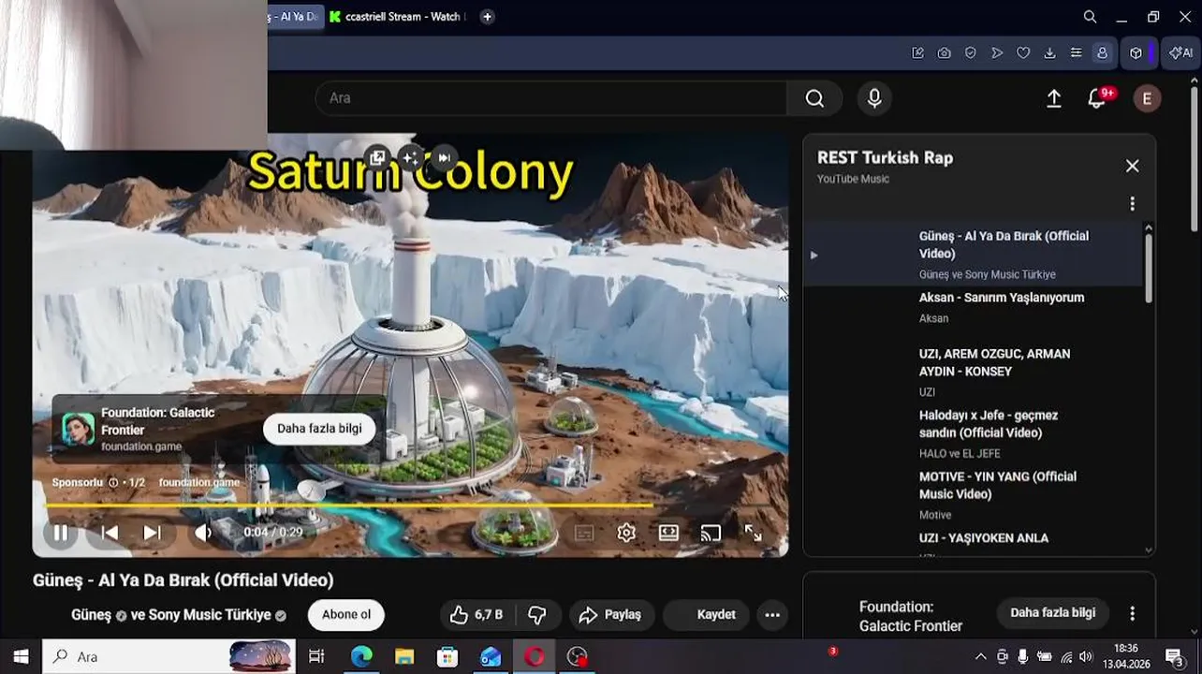Open Opera downloads icon
Image resolution: width=1202 pixels, height=674 pixels.
coord(1049,53)
